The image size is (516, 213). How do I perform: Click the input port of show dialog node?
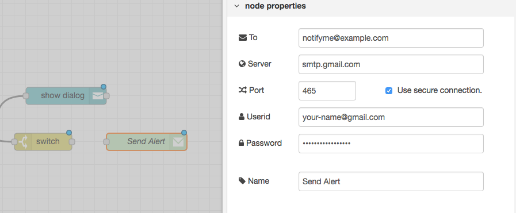(x=26, y=96)
